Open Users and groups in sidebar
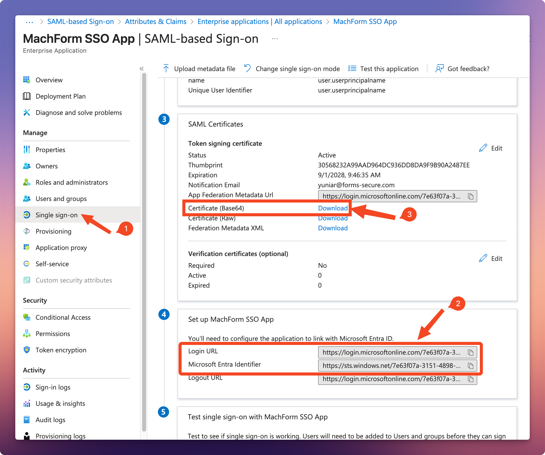Screen dimensions: 545x455 click(x=61, y=199)
